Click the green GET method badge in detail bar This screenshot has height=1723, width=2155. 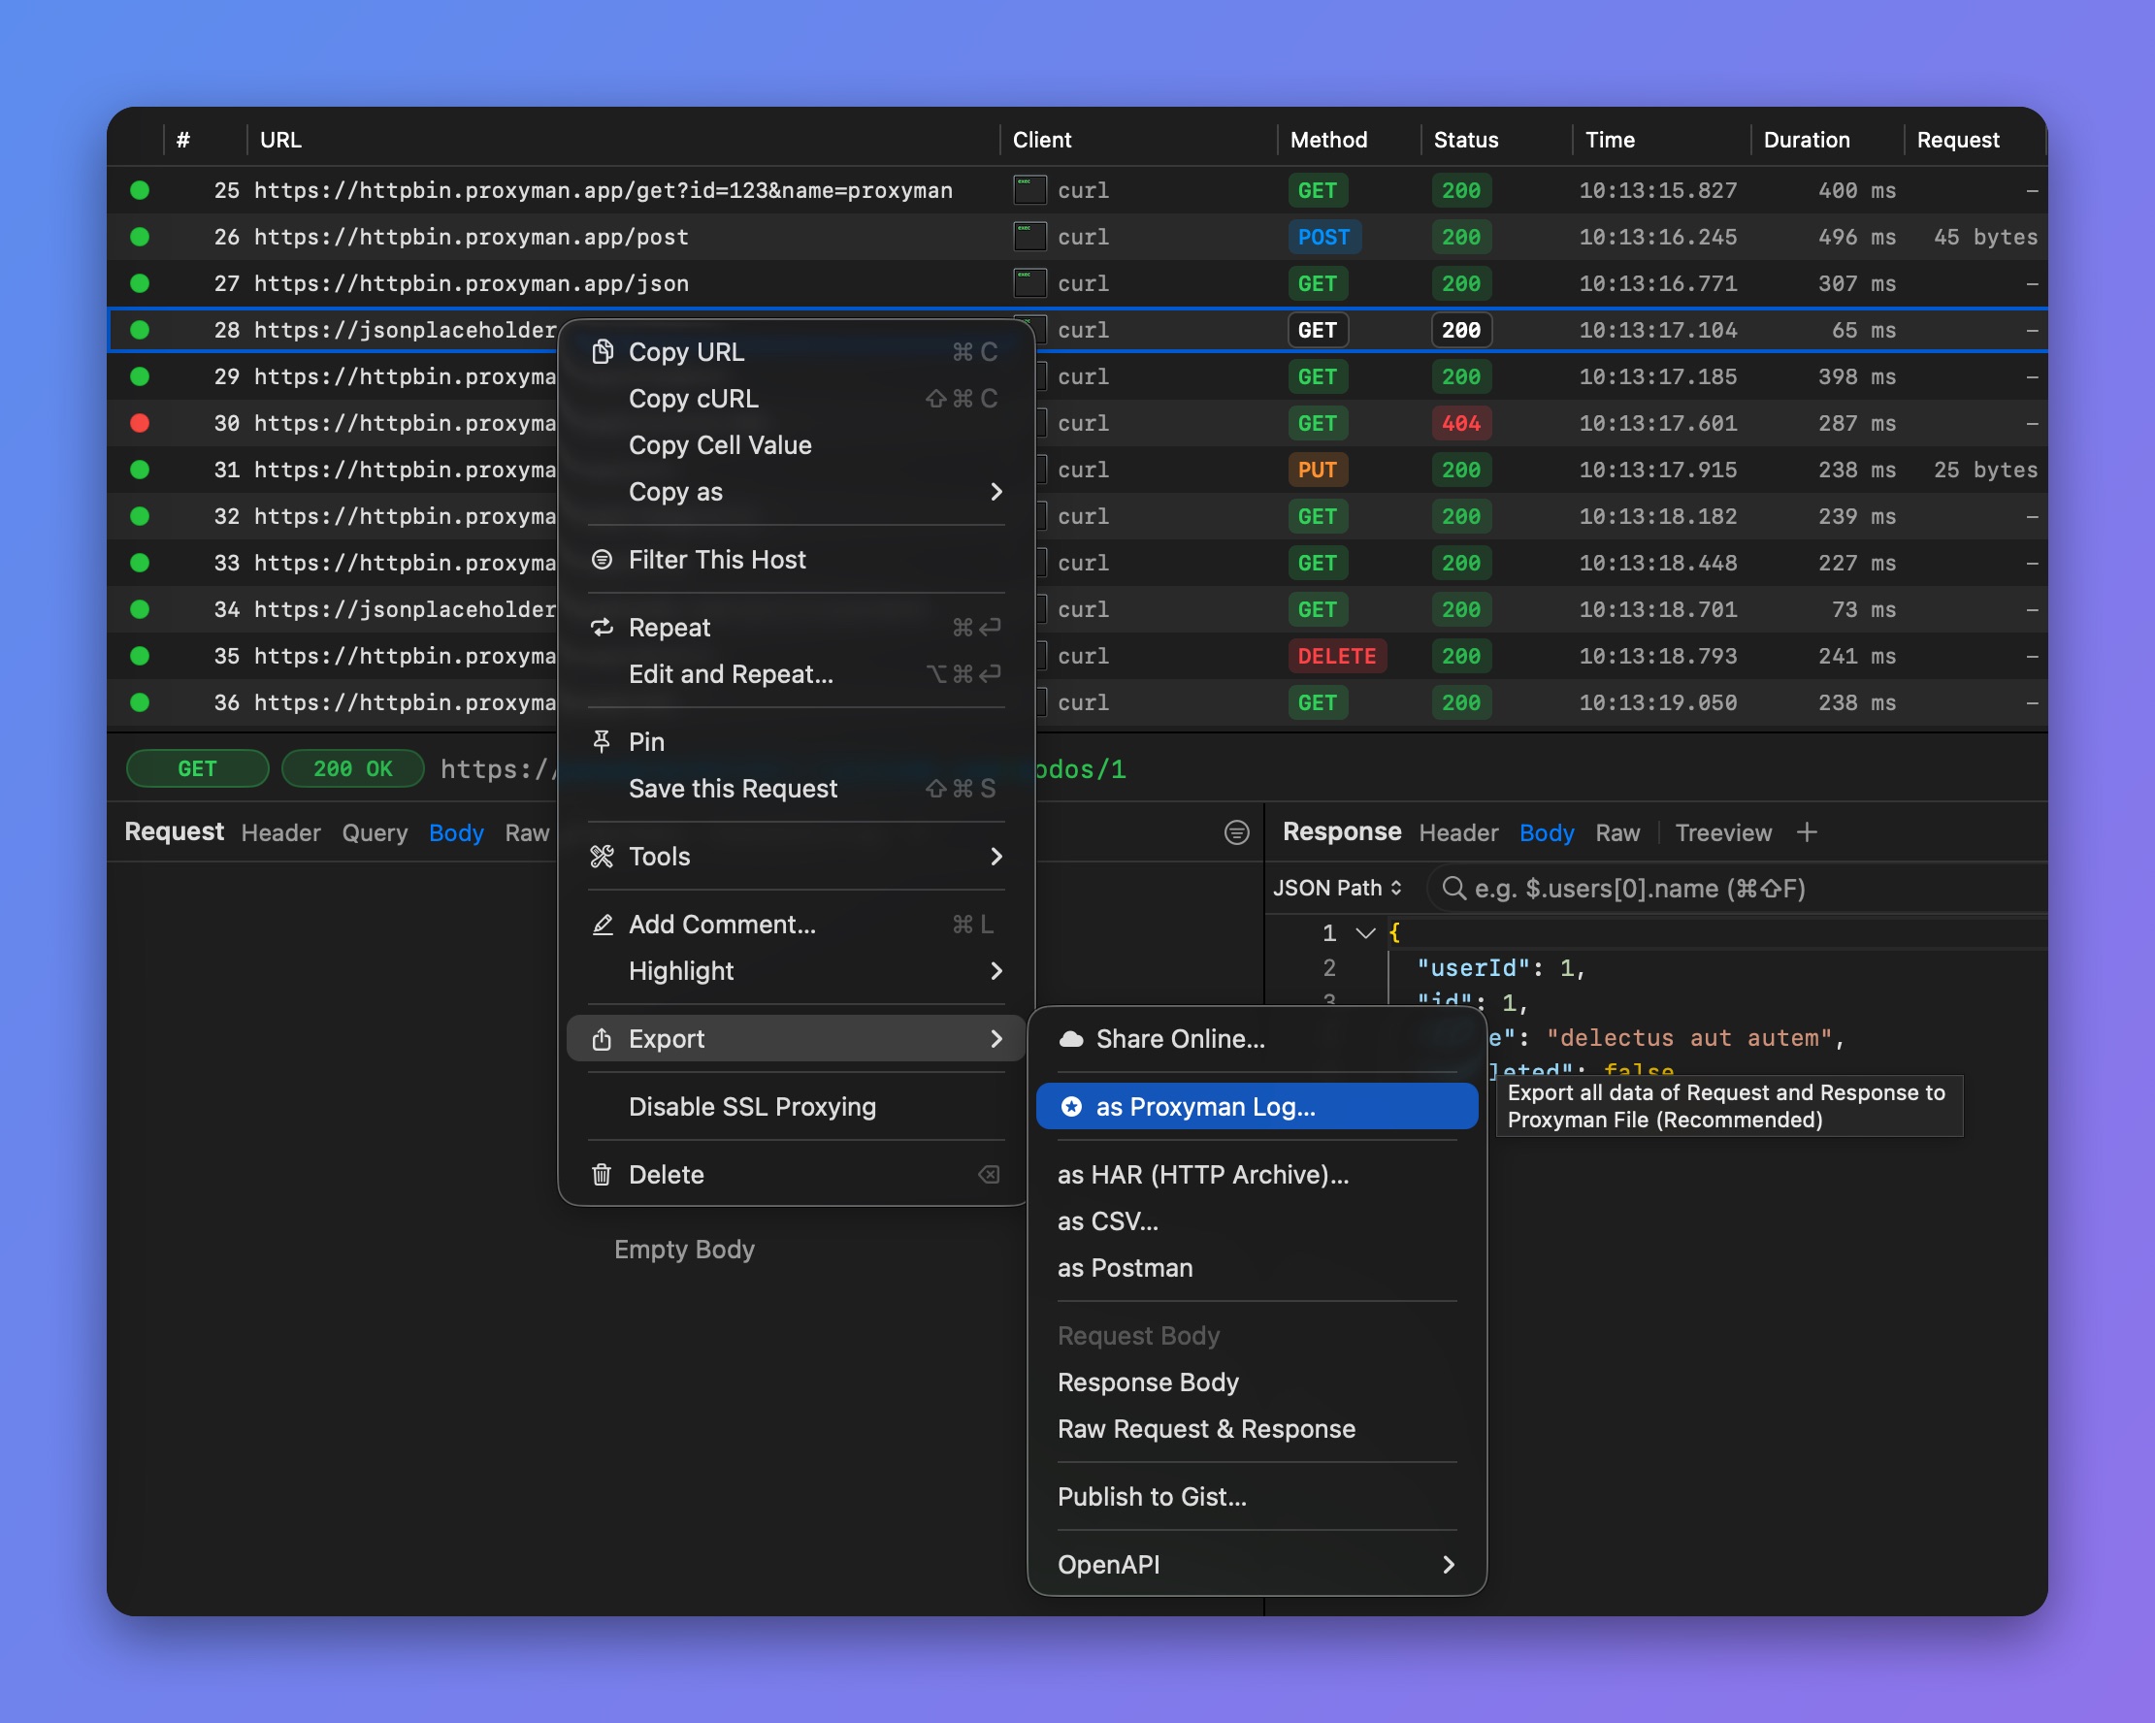tap(197, 768)
